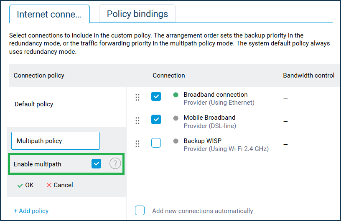Click the red X icon next to Cancel
The height and width of the screenshot is (221, 341).
[49, 185]
